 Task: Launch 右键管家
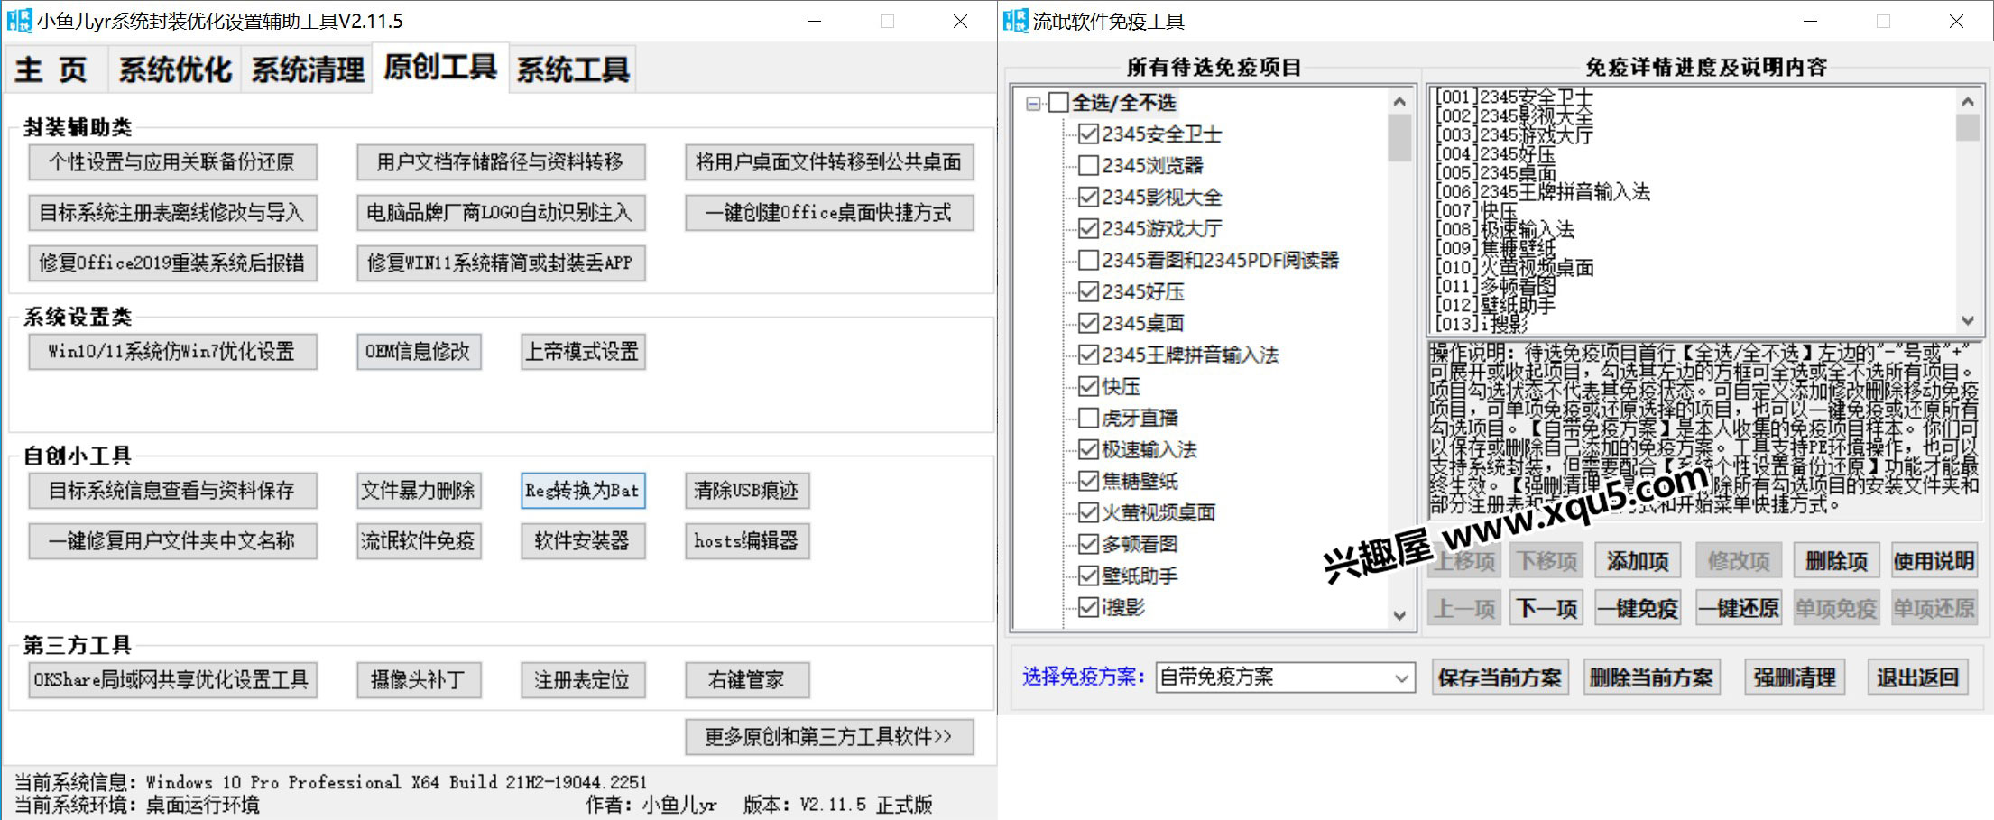tap(747, 680)
